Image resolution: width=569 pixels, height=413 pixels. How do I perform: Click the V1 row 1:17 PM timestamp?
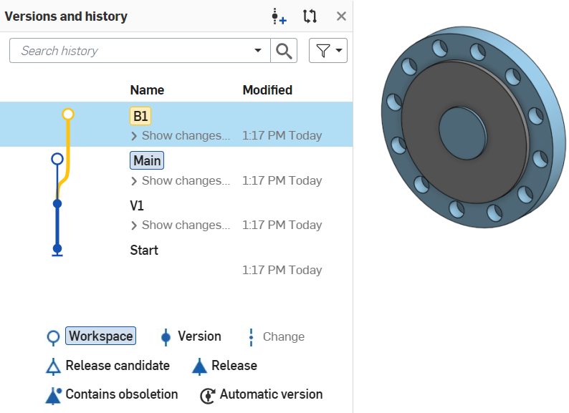tap(282, 225)
